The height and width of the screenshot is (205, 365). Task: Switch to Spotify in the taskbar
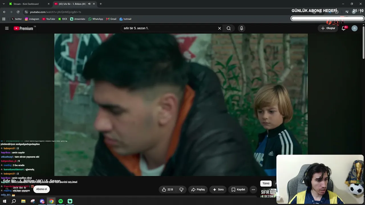click(x=61, y=201)
